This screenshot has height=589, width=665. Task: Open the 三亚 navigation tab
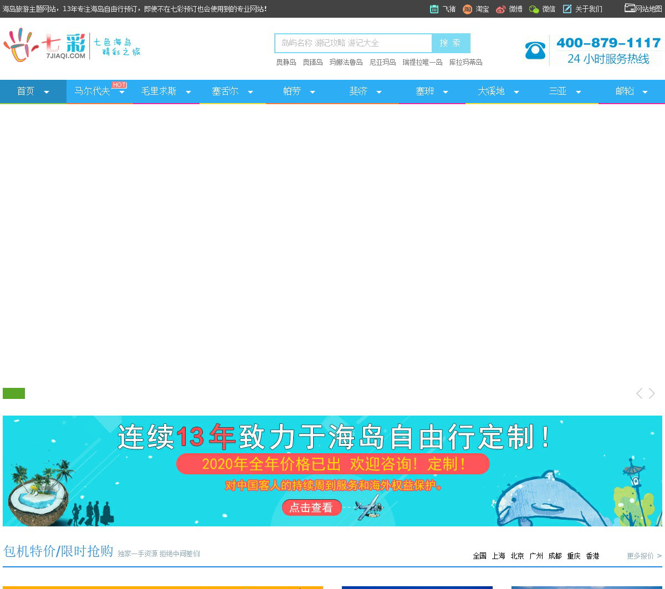tap(565, 91)
